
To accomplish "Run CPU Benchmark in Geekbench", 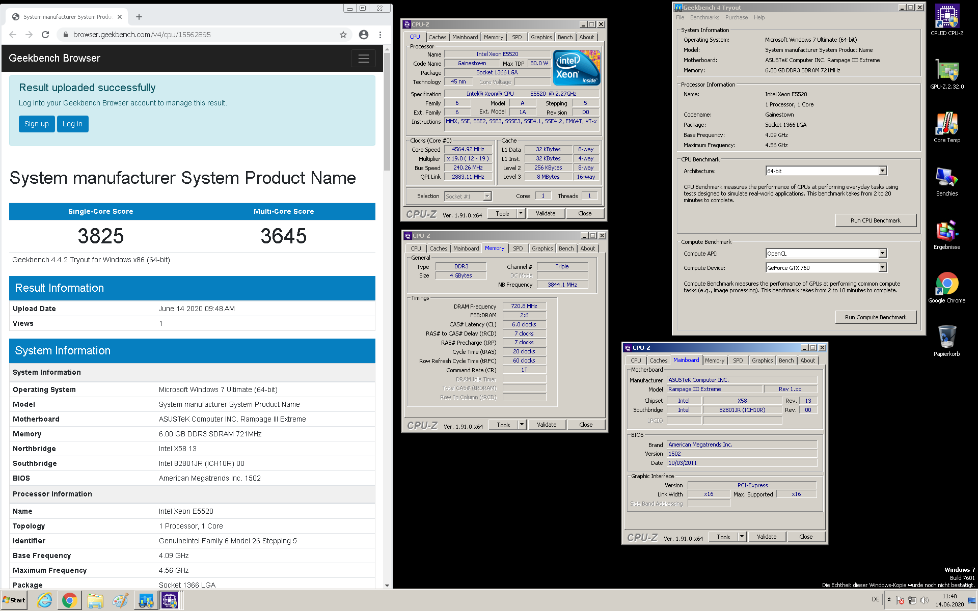I will (875, 220).
